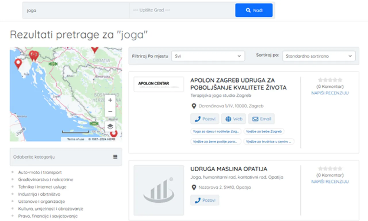Click Pozovi button for Udruga Maslina Opatija

coord(205,200)
